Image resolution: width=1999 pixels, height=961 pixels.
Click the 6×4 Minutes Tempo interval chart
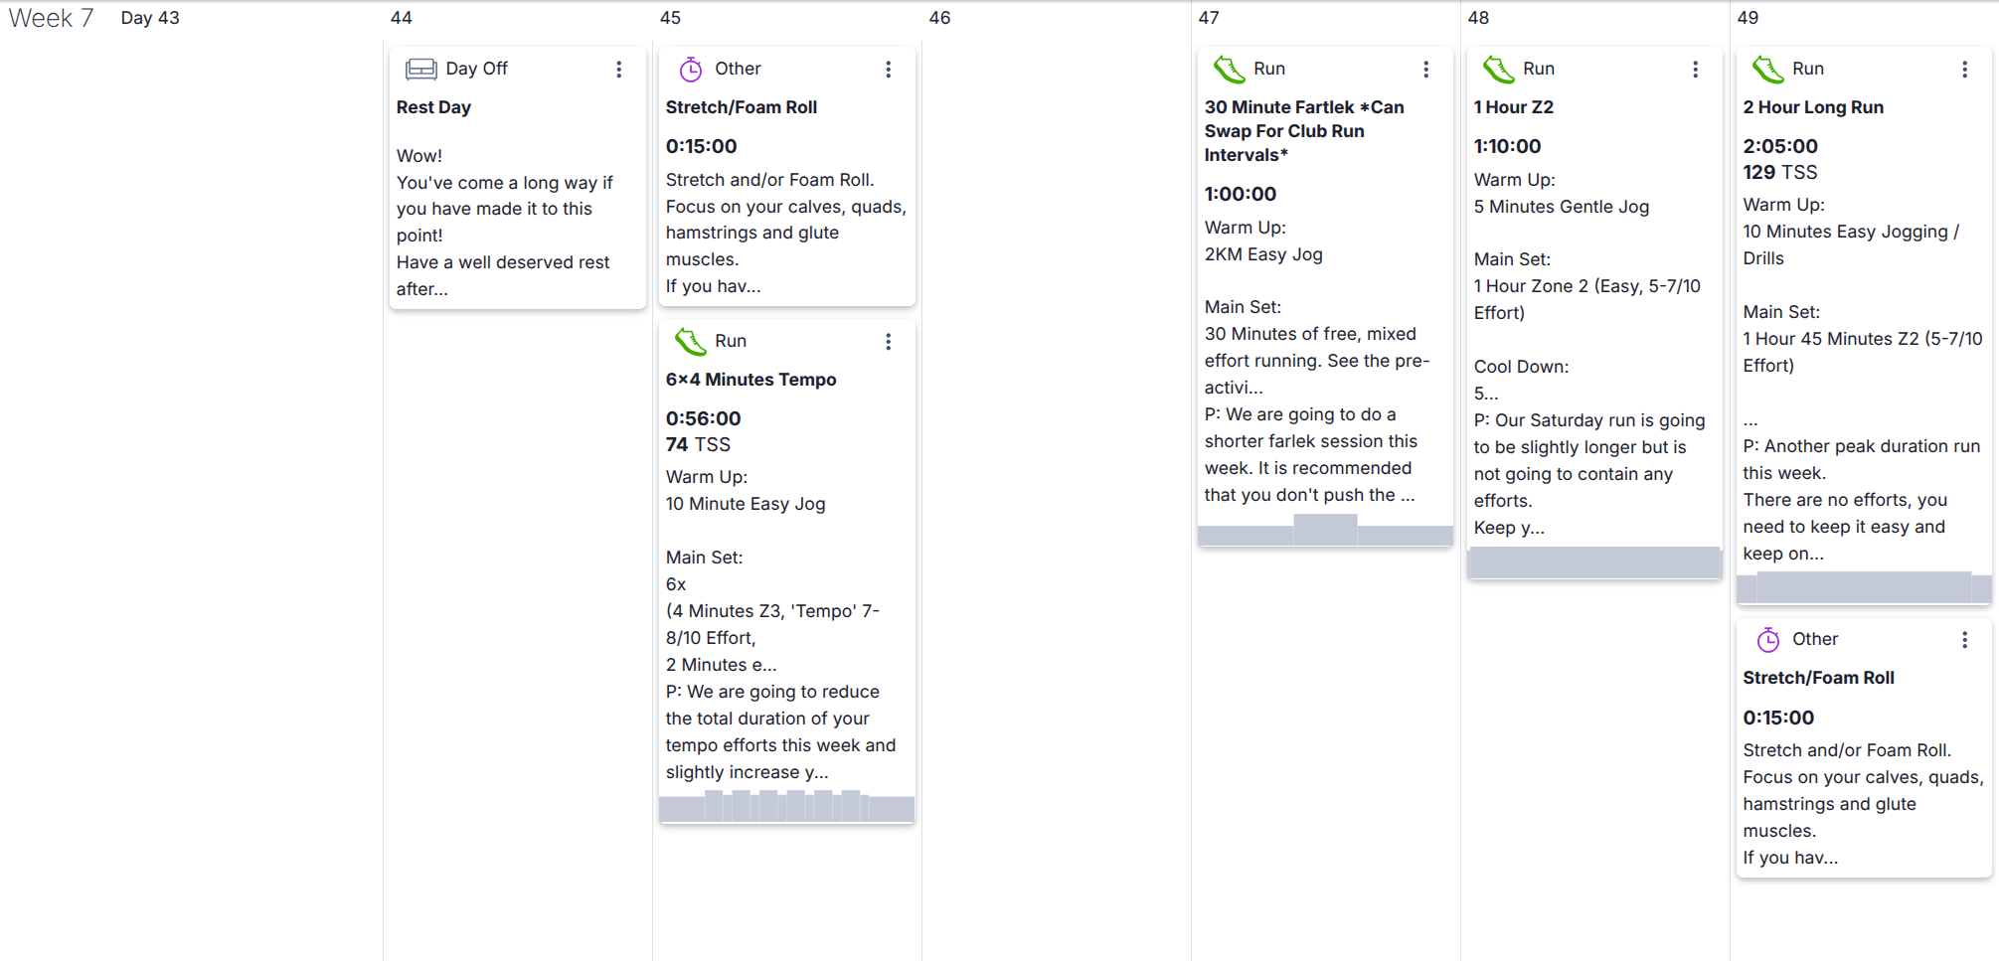point(786,806)
